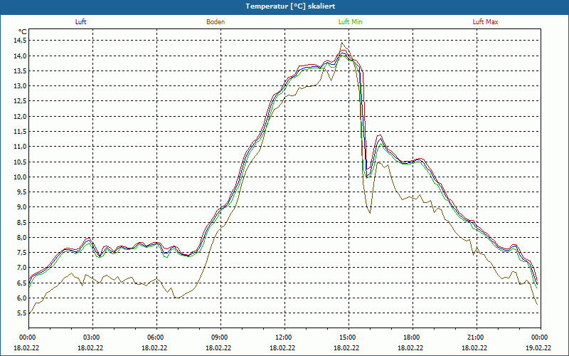Click the 19.02.22 date label

538,347
